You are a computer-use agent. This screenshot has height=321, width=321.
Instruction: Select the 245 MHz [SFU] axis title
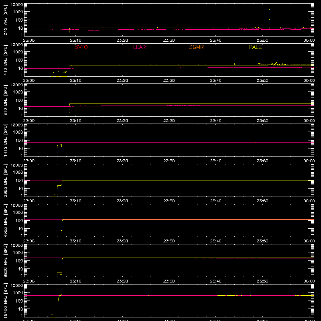click(x=5, y=20)
